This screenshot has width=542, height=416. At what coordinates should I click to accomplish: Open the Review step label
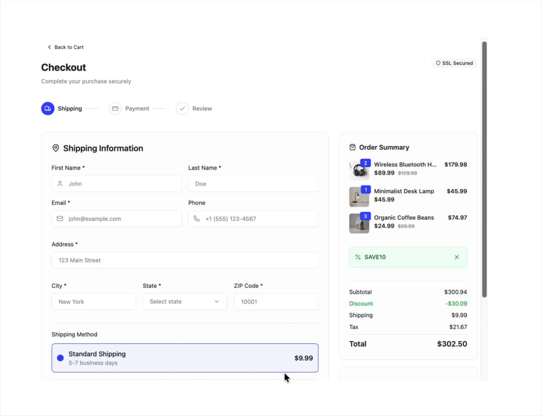202,108
